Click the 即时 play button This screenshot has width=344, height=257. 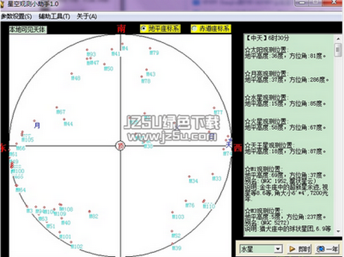[x=299, y=249]
